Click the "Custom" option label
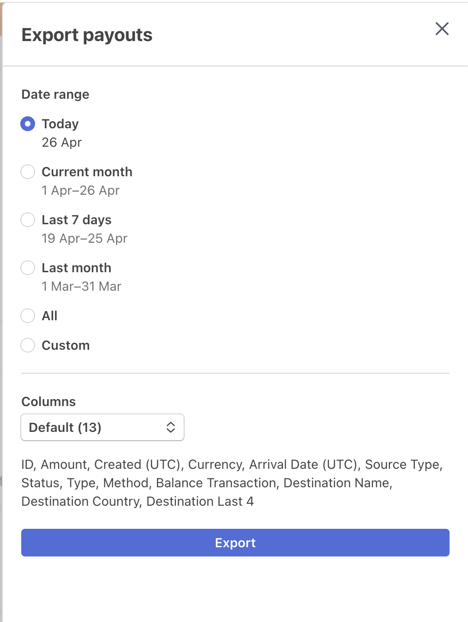468x622 pixels. [66, 345]
